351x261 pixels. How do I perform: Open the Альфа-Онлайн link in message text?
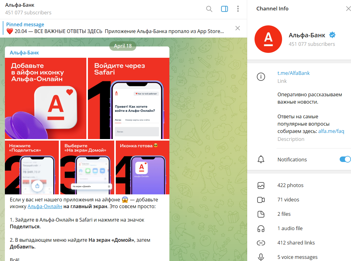pyautogui.click(x=45, y=207)
